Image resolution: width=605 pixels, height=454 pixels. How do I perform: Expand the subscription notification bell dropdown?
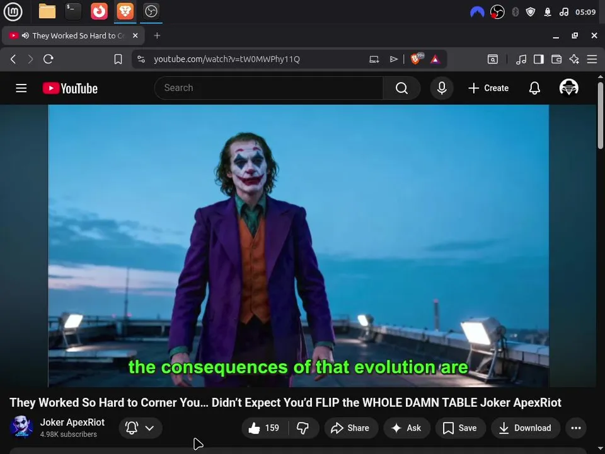point(141,428)
